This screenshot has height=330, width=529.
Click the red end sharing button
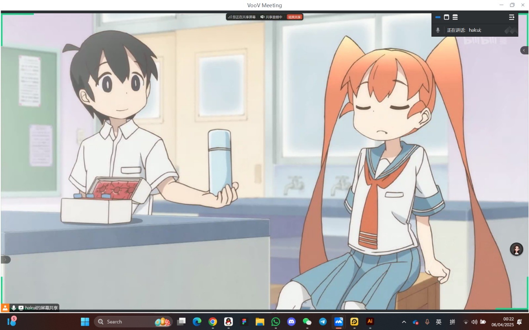(x=294, y=17)
